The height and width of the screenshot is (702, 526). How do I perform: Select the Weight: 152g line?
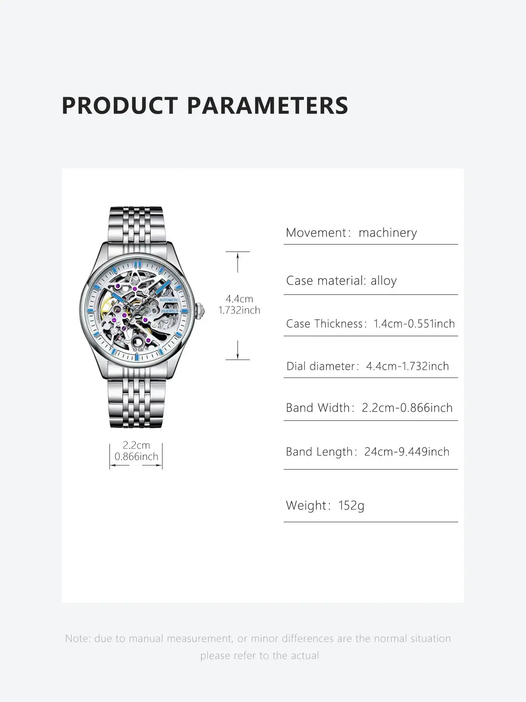(x=325, y=505)
